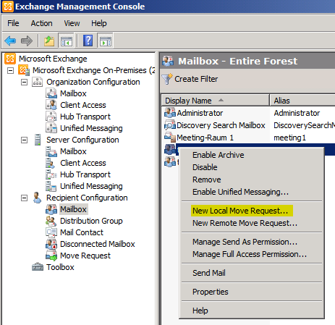Select the Toolbox tree item
Screen dimensions: 335x325
[60, 267]
